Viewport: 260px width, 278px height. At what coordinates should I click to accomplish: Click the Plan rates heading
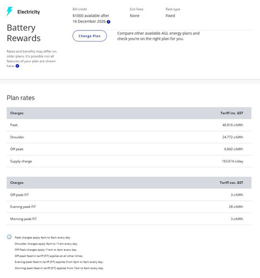click(21, 98)
